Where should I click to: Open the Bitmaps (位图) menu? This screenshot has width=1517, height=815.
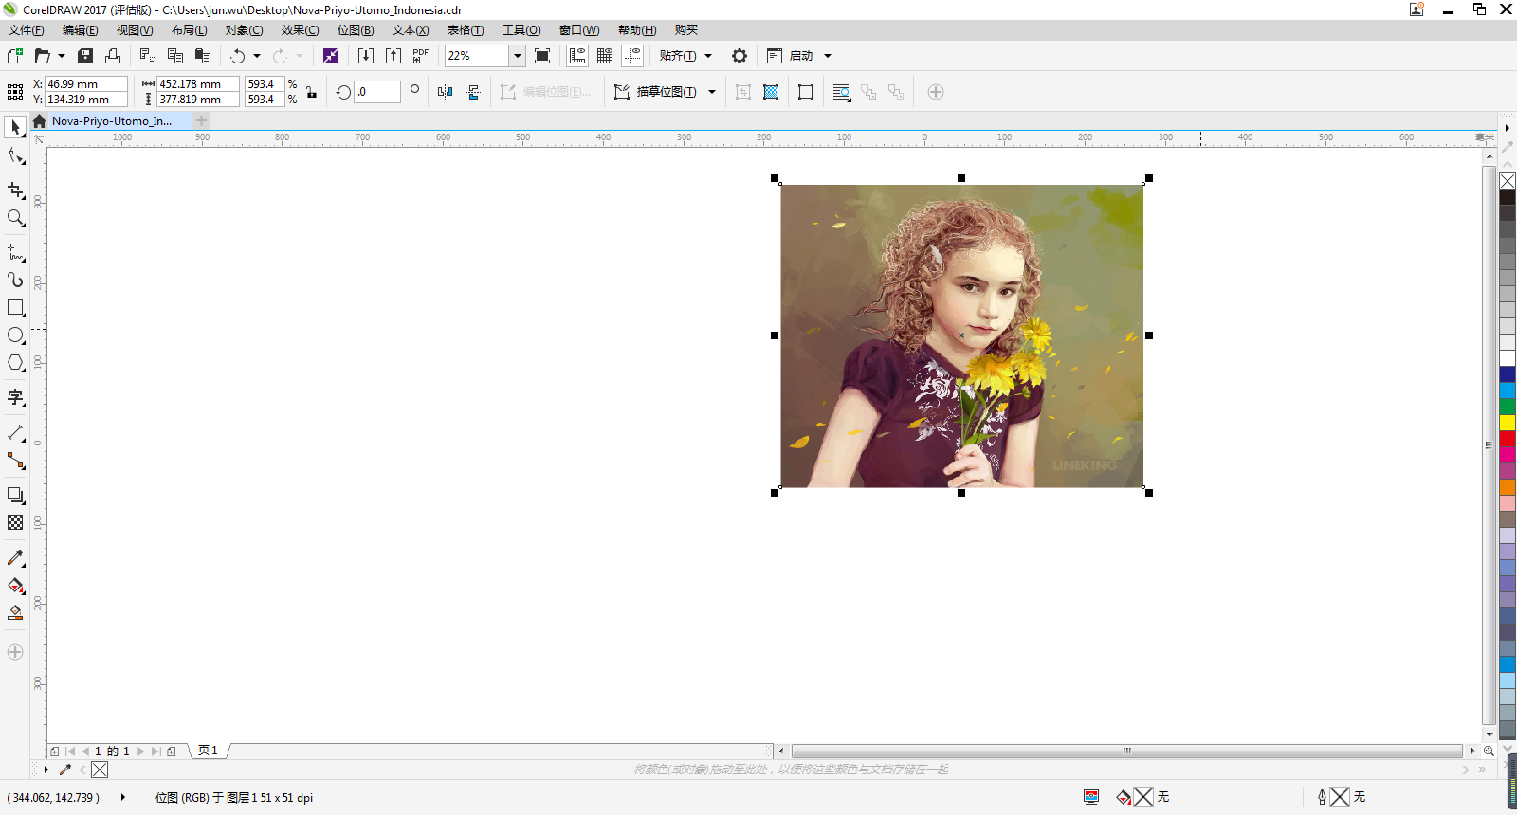pyautogui.click(x=356, y=30)
